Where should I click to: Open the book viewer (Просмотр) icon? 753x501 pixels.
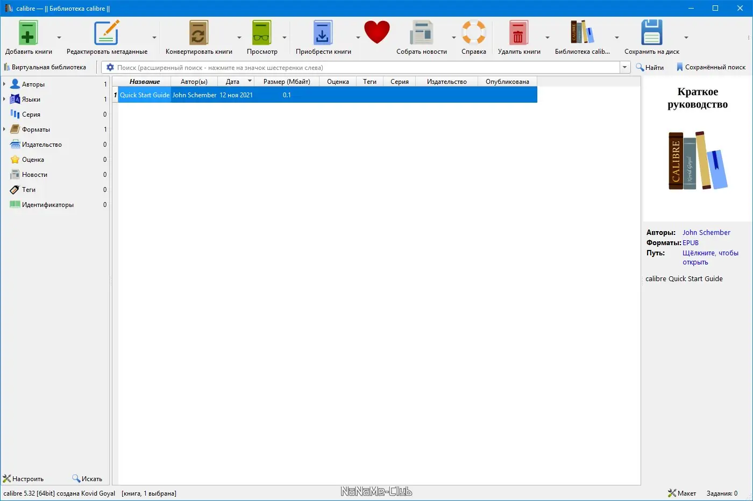[x=262, y=33]
